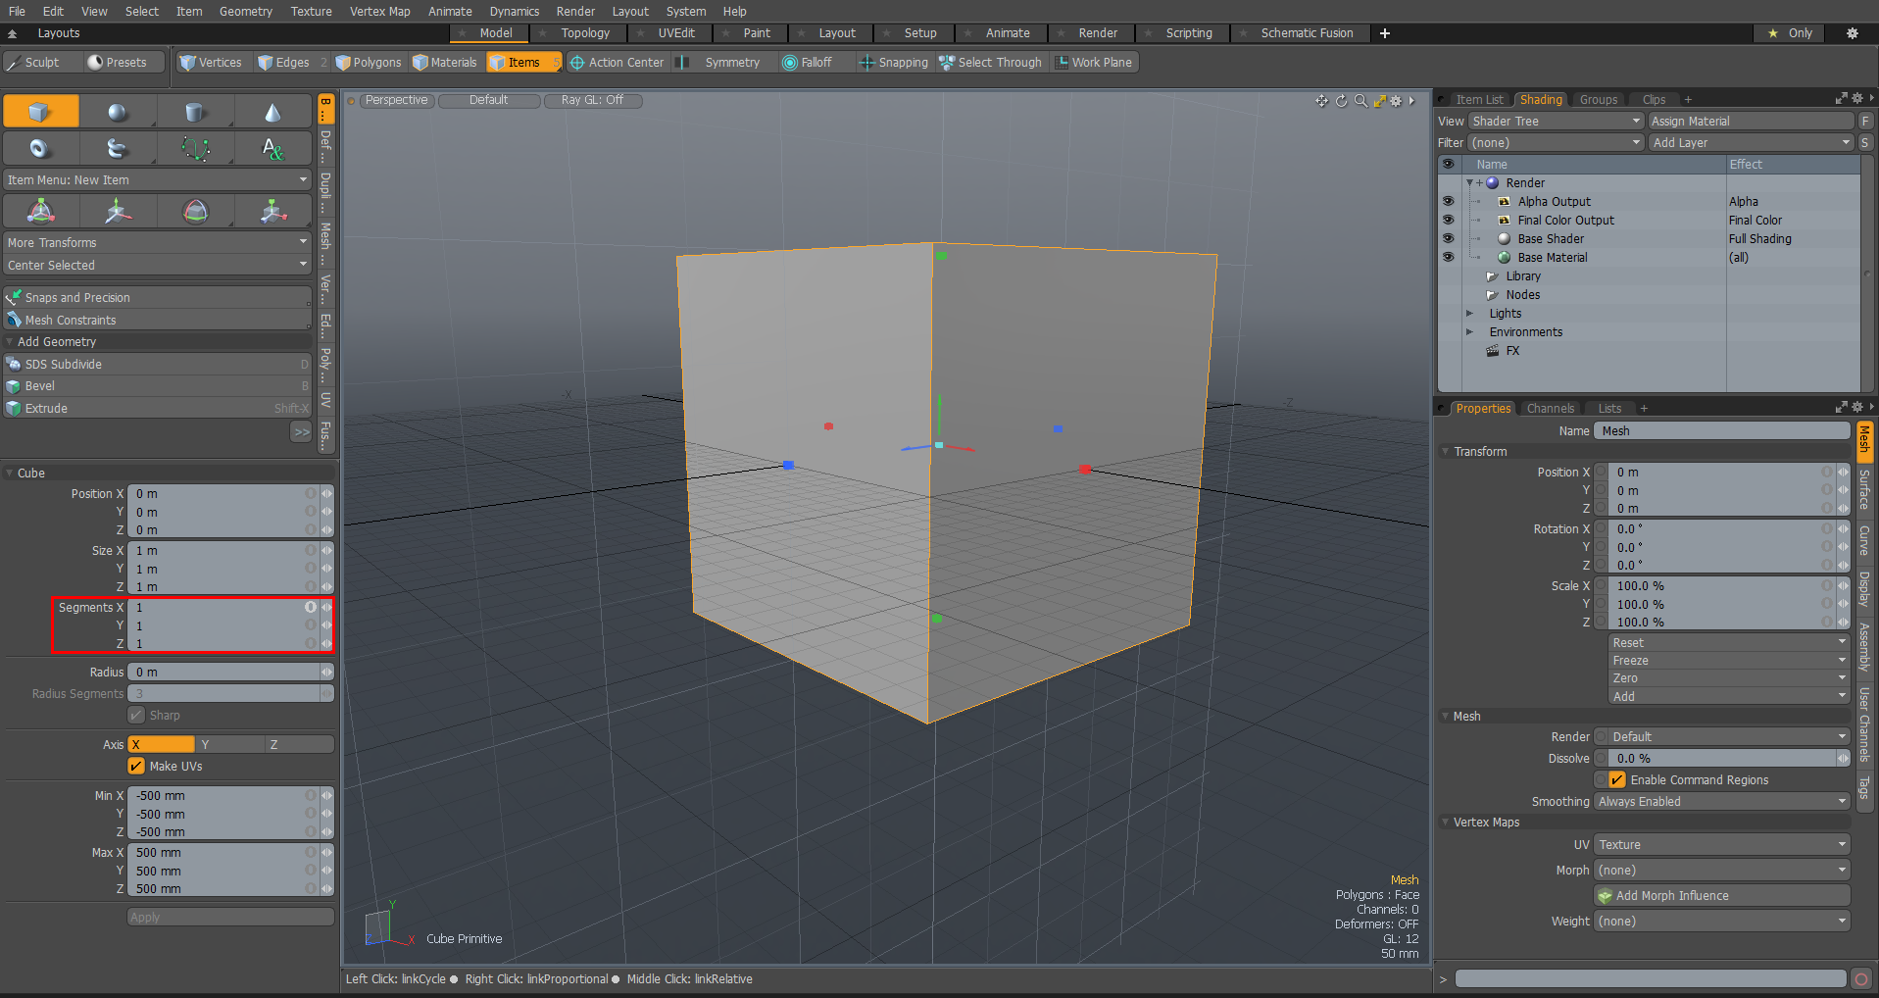The height and width of the screenshot is (998, 1879).
Task: Toggle Snapping
Action: coord(894,62)
